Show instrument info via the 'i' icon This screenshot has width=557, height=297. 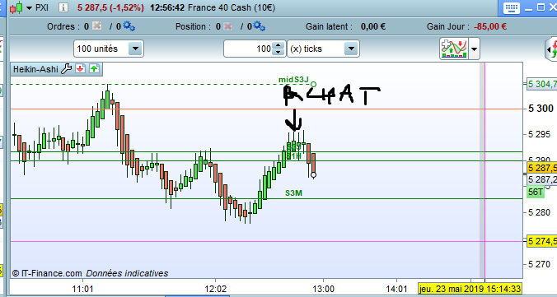click(63, 7)
